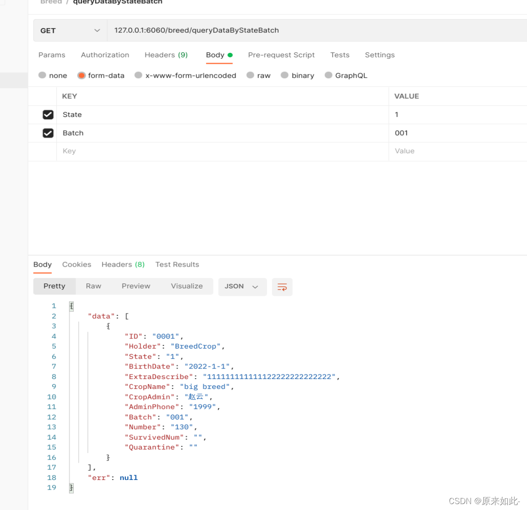527x510 pixels.
Task: Switch response view to Raw
Action: 93,286
